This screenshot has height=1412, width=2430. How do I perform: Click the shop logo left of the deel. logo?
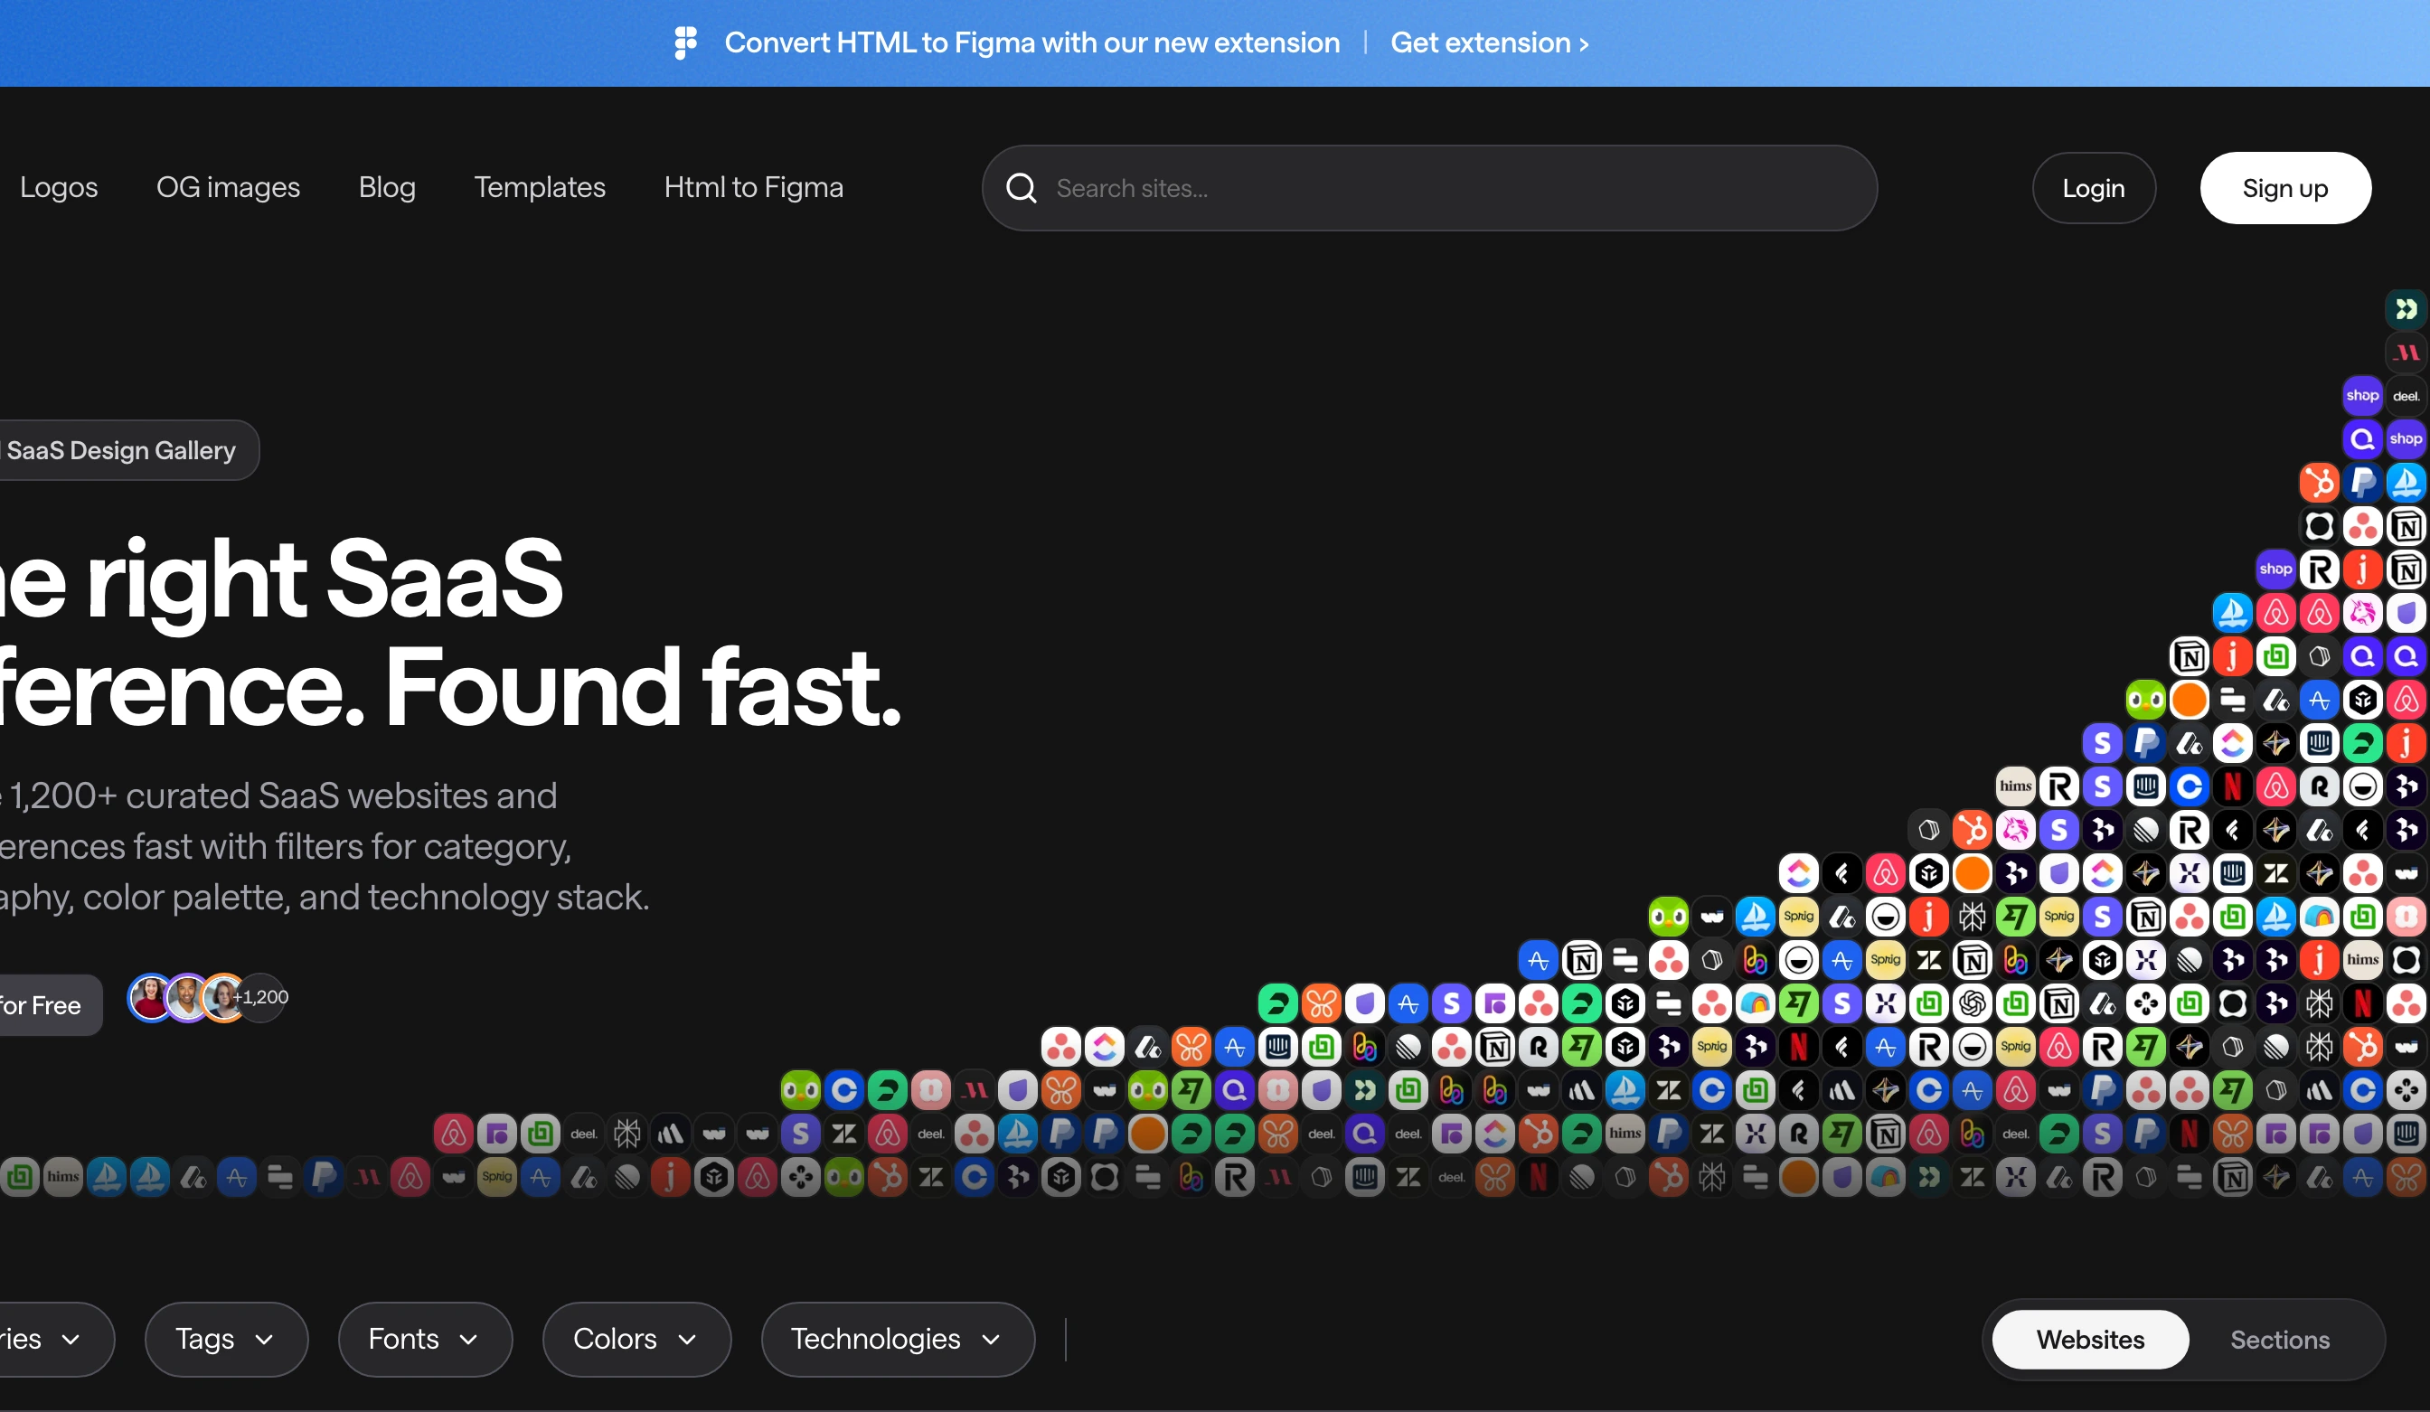click(x=2362, y=395)
